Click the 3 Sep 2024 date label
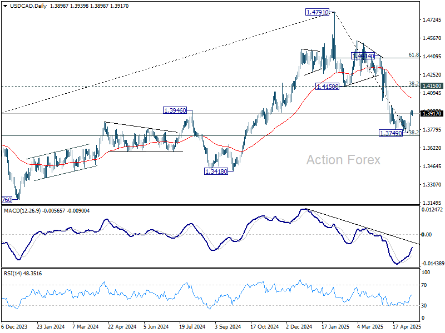Screen dimensions: 445x333 pos(228,327)
